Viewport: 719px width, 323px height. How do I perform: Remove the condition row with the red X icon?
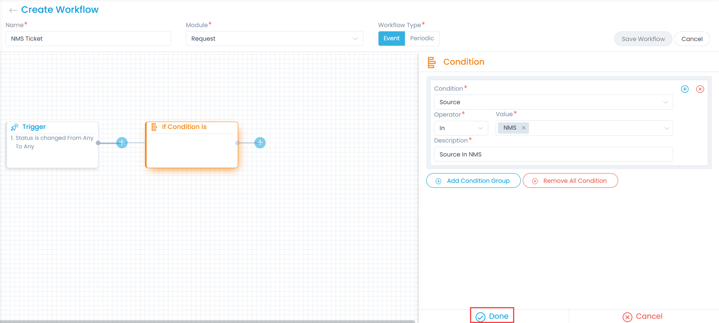point(700,89)
